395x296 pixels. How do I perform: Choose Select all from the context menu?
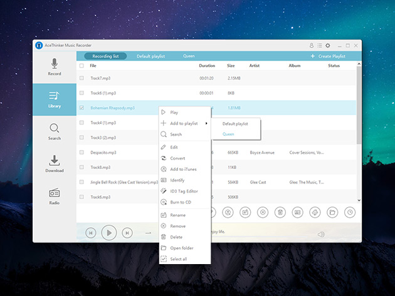(185, 259)
